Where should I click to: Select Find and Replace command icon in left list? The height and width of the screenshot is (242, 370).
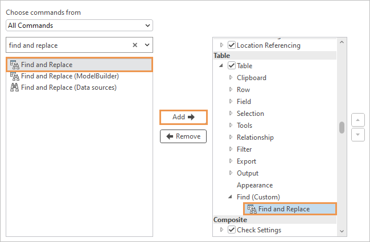click(x=14, y=65)
